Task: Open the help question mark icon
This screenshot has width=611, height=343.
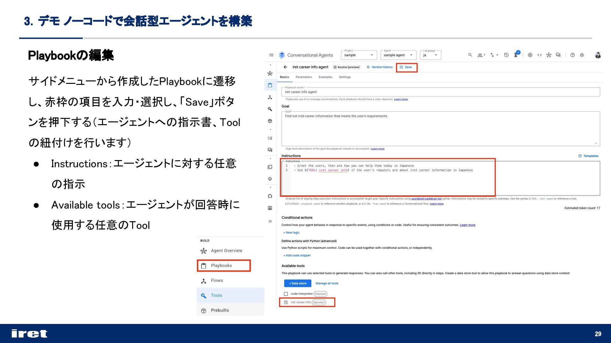Action: click(x=572, y=55)
